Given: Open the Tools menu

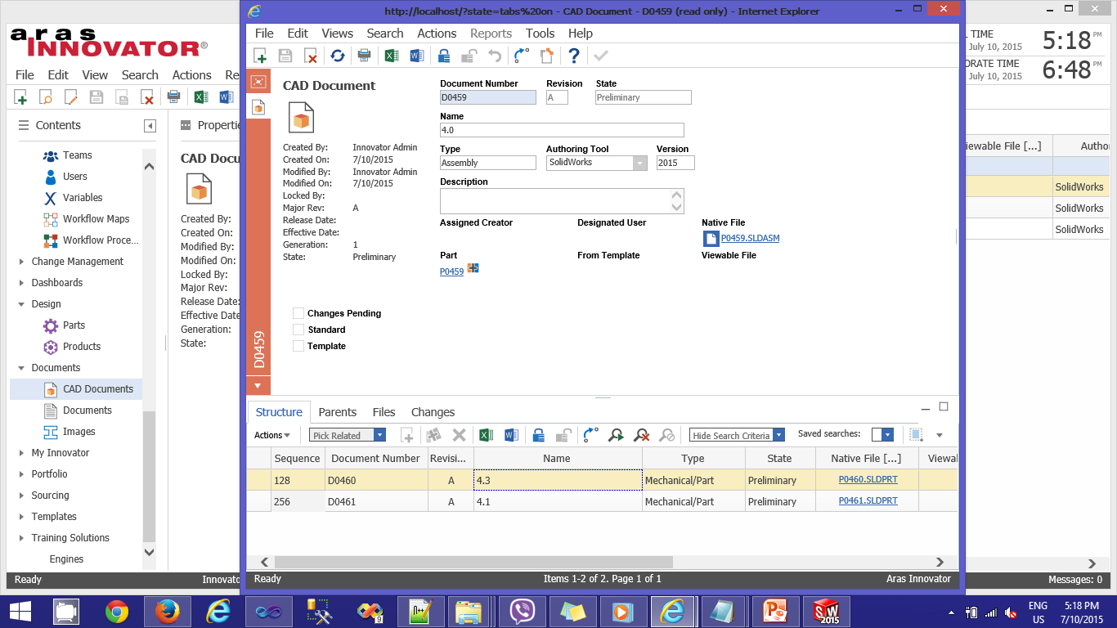Looking at the screenshot, I should pyautogui.click(x=540, y=34).
